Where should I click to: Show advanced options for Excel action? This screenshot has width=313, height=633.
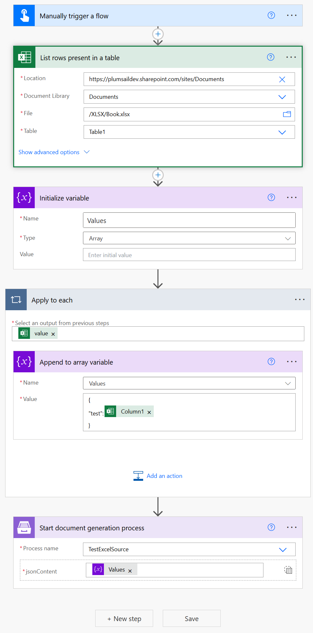click(x=54, y=152)
